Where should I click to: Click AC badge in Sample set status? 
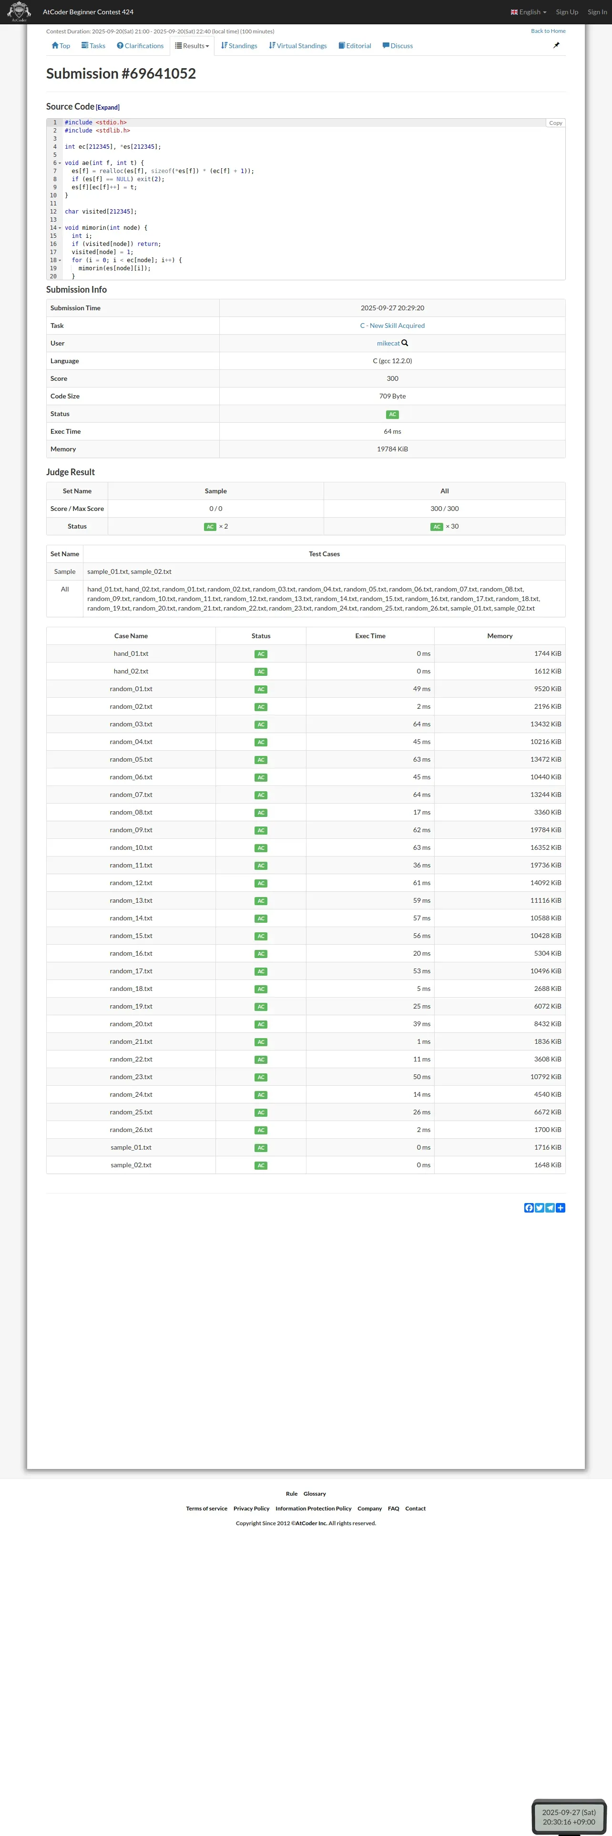pyautogui.click(x=210, y=527)
